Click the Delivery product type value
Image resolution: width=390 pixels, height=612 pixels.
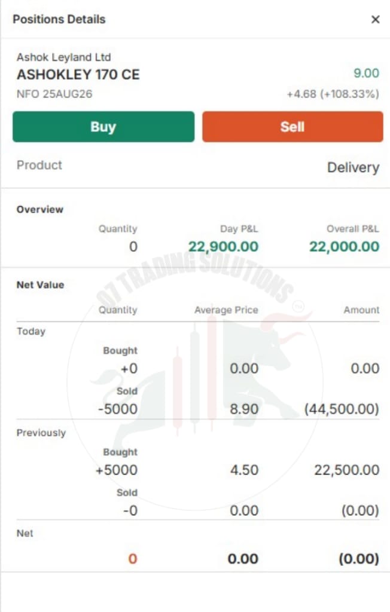coord(354,167)
